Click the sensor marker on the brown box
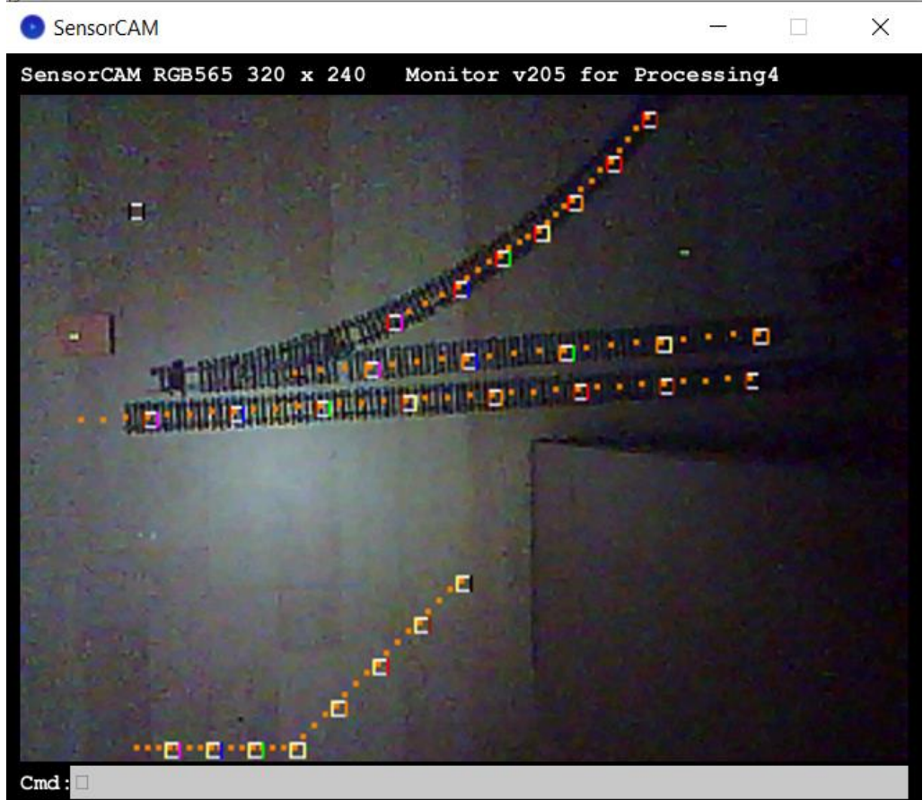This screenshot has width=923, height=800. click(x=74, y=336)
